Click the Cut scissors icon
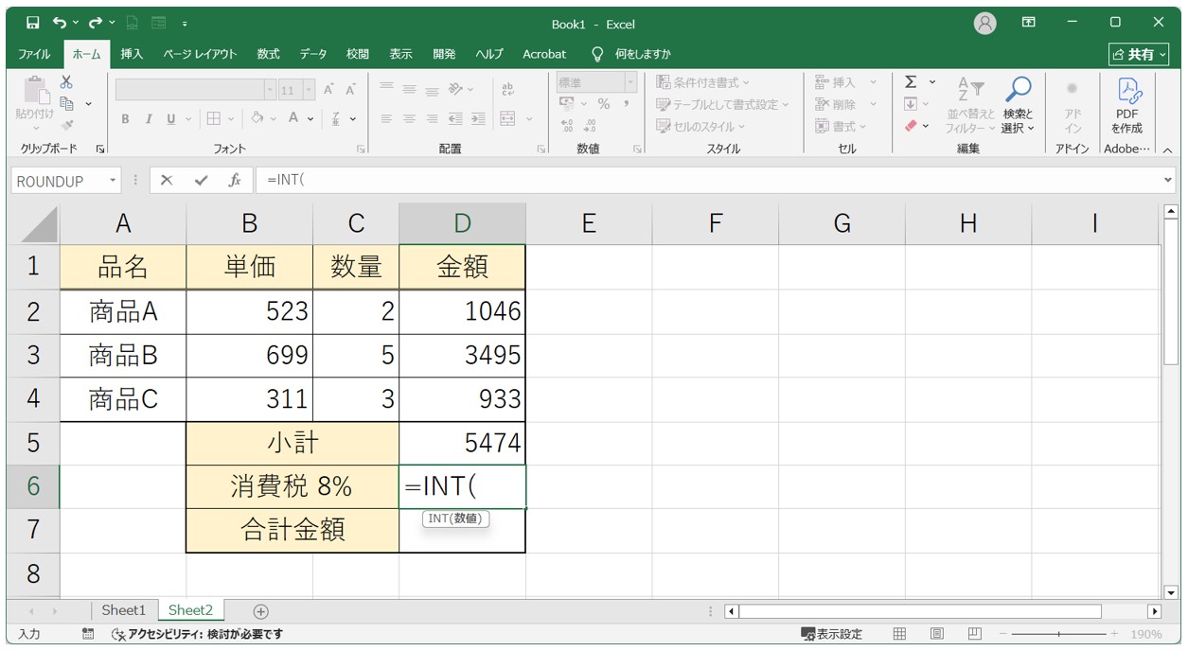The height and width of the screenshot is (651, 1188). point(66,82)
